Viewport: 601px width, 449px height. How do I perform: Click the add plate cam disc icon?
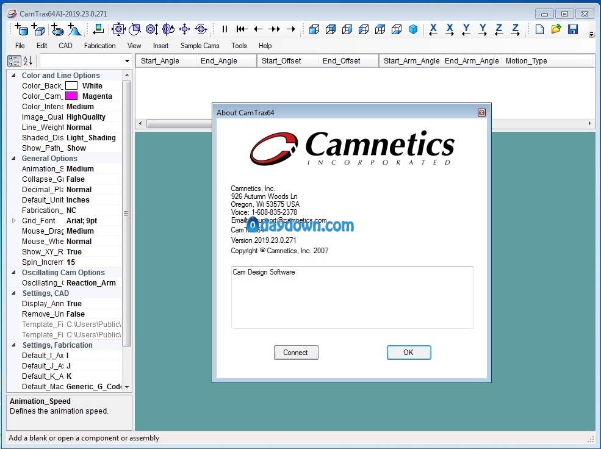[57, 29]
